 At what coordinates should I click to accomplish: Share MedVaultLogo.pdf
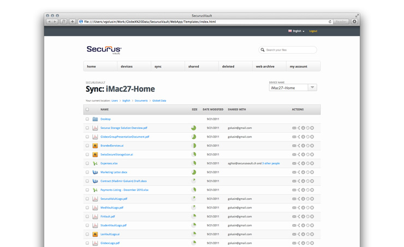pyautogui.click(x=299, y=208)
